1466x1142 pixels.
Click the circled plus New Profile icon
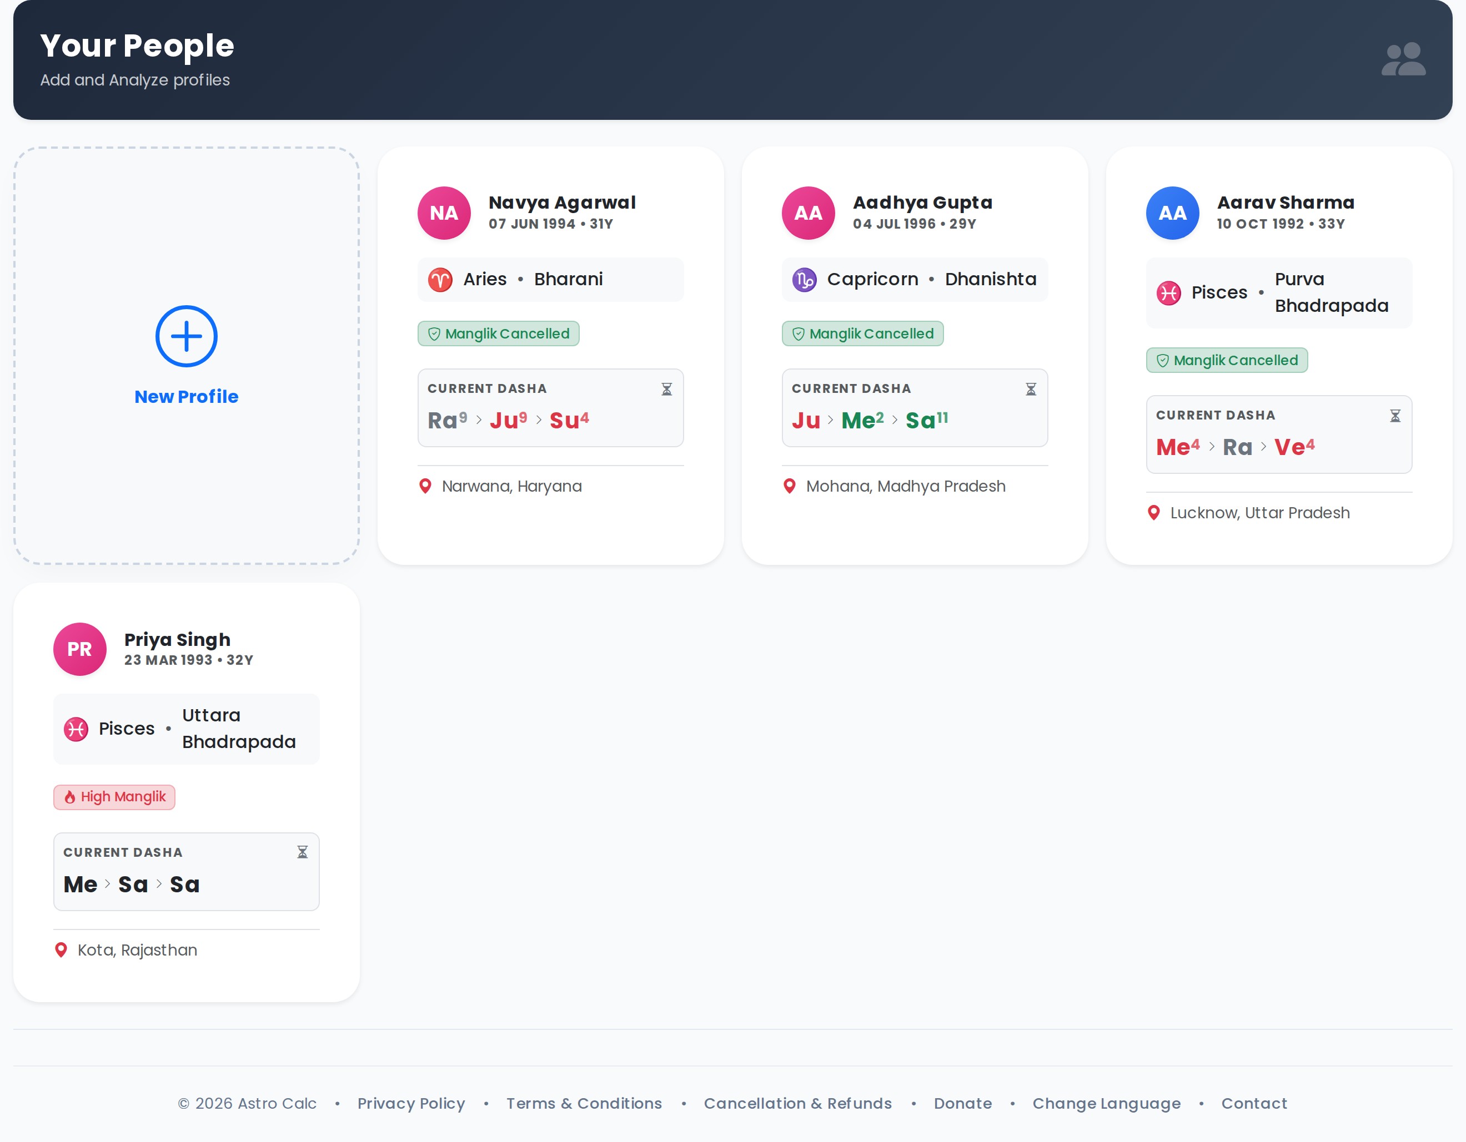tap(186, 336)
